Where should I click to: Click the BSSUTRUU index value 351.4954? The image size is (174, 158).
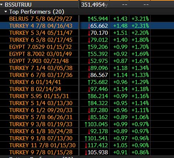tap(93, 5)
